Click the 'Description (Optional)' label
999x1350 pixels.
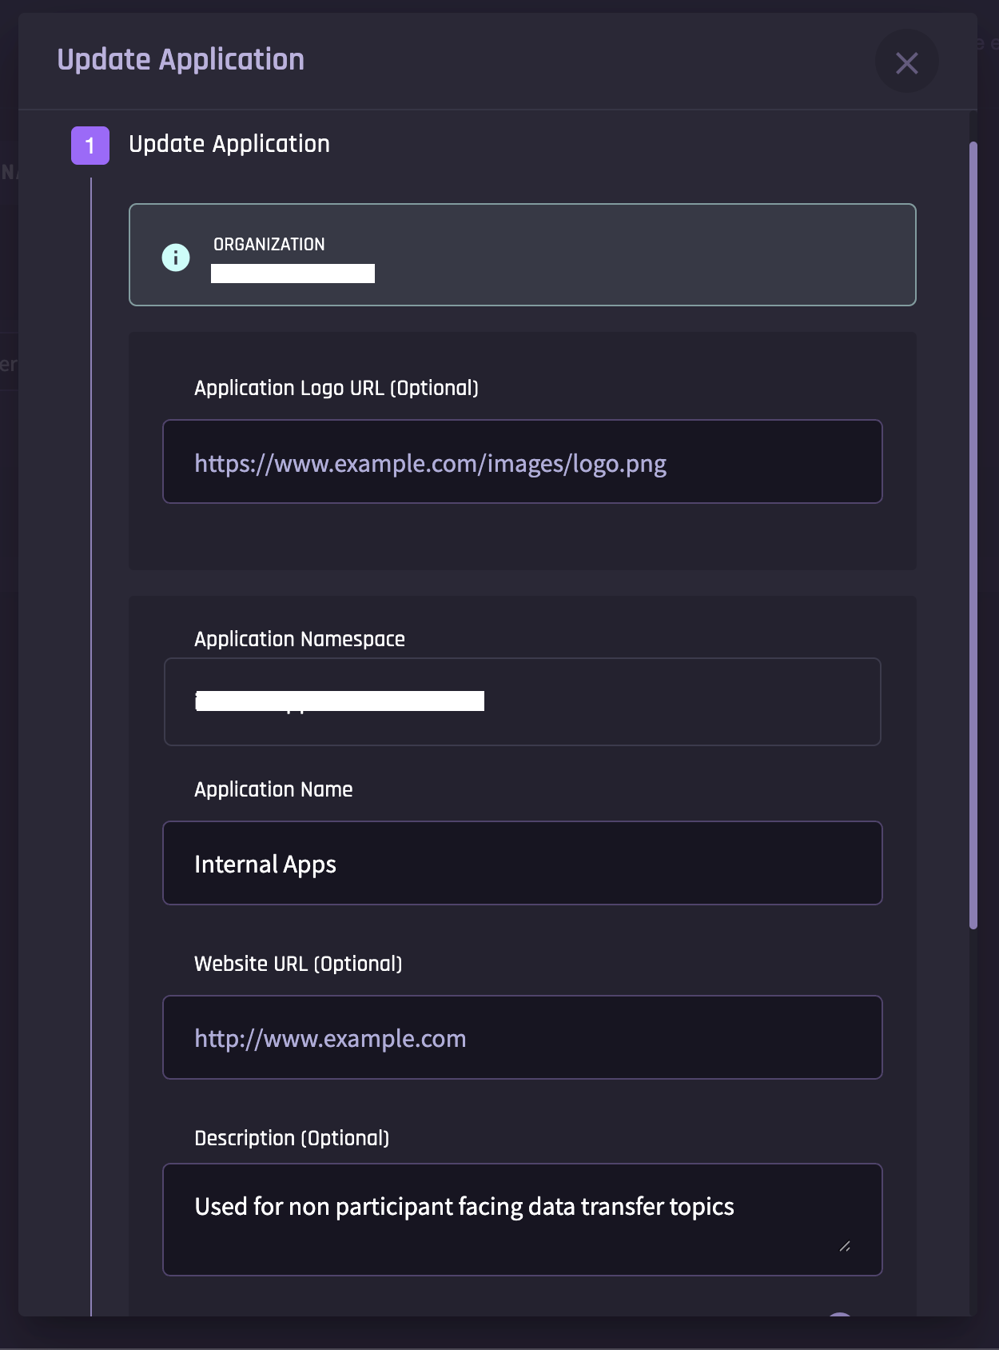(292, 1138)
